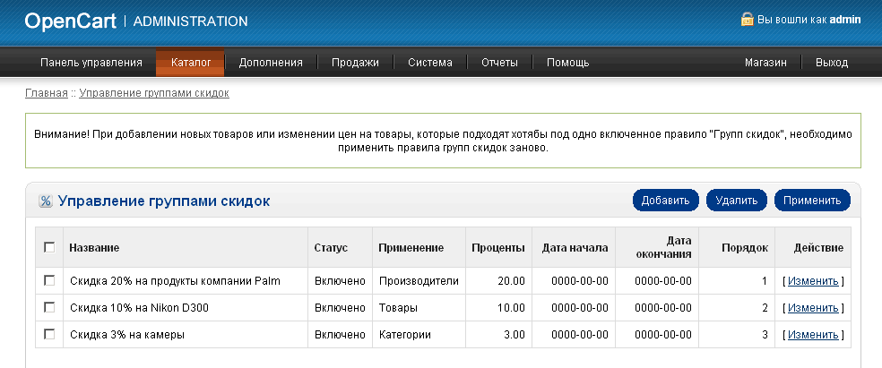882x368 pixels.
Task: Toggle the select-all checkbox in table header
Action: click(49, 247)
